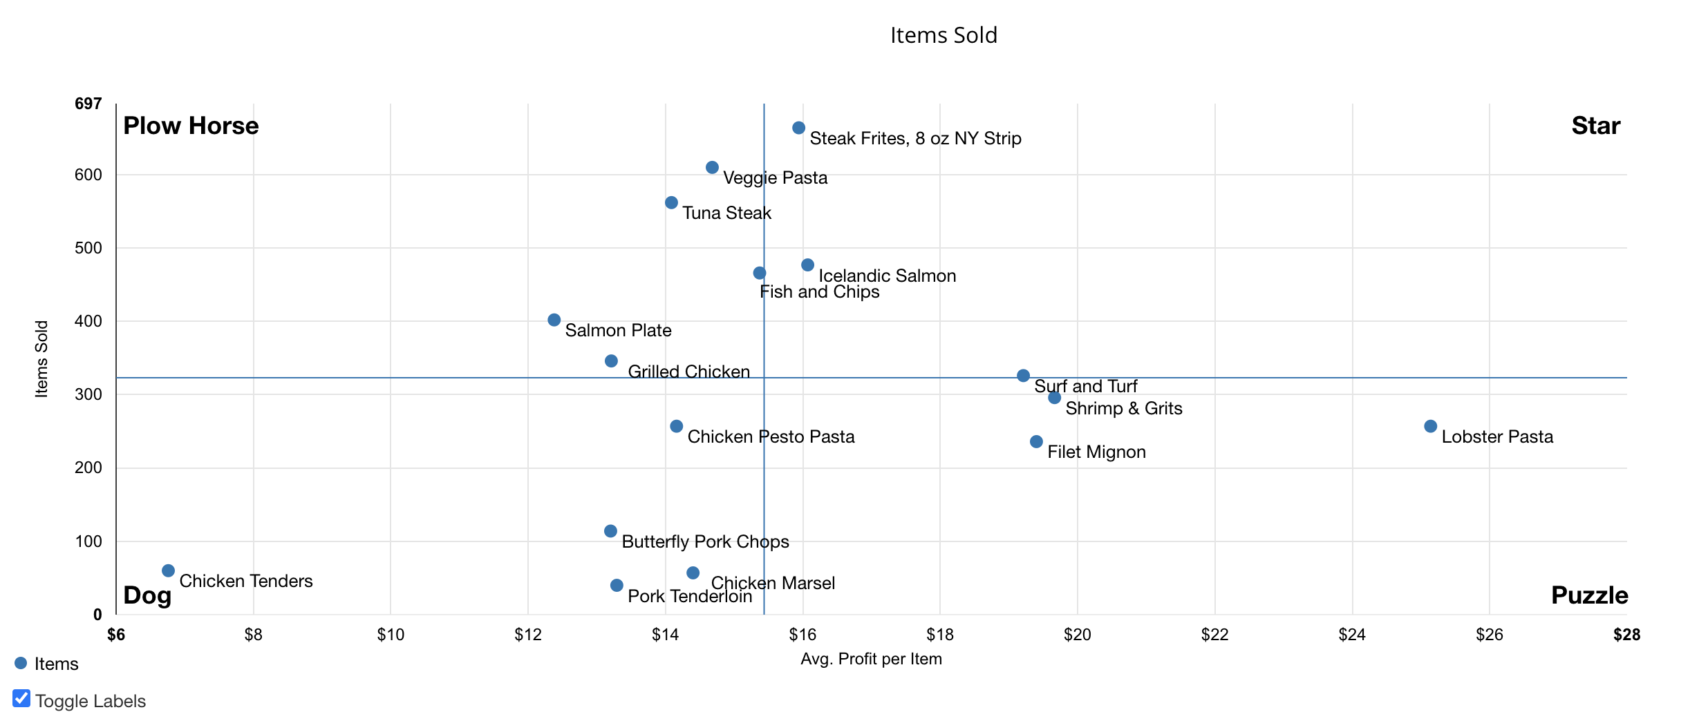Click the Tuna Steak dot
Viewport: 1699px width, 721px height.
[671, 202]
